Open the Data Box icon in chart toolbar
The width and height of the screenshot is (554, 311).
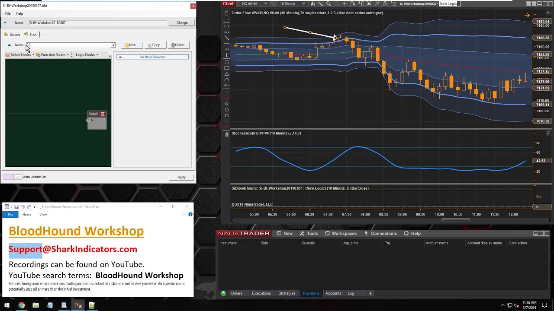(x=353, y=4)
